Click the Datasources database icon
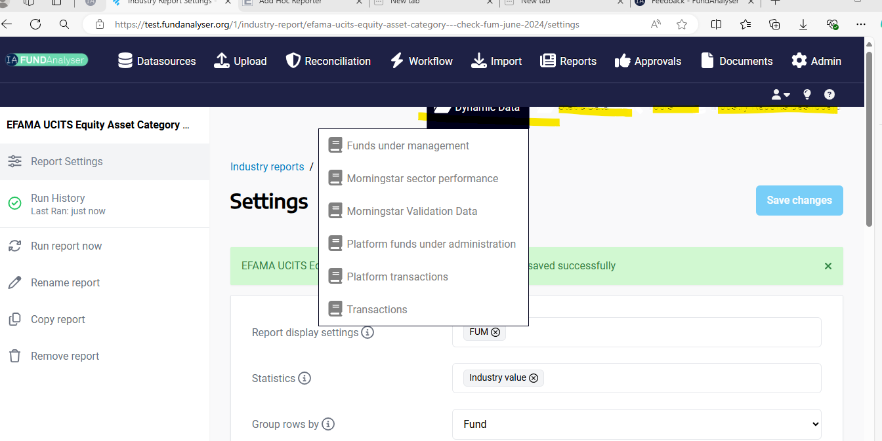Viewport: 882px width, 441px height. pyautogui.click(x=125, y=61)
